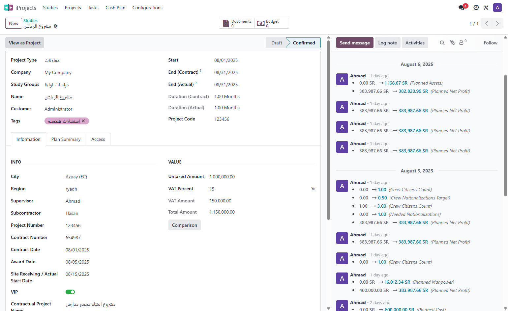Open the Contract Date picker 08/01/2025
The width and height of the screenshot is (508, 311).
[x=77, y=250]
